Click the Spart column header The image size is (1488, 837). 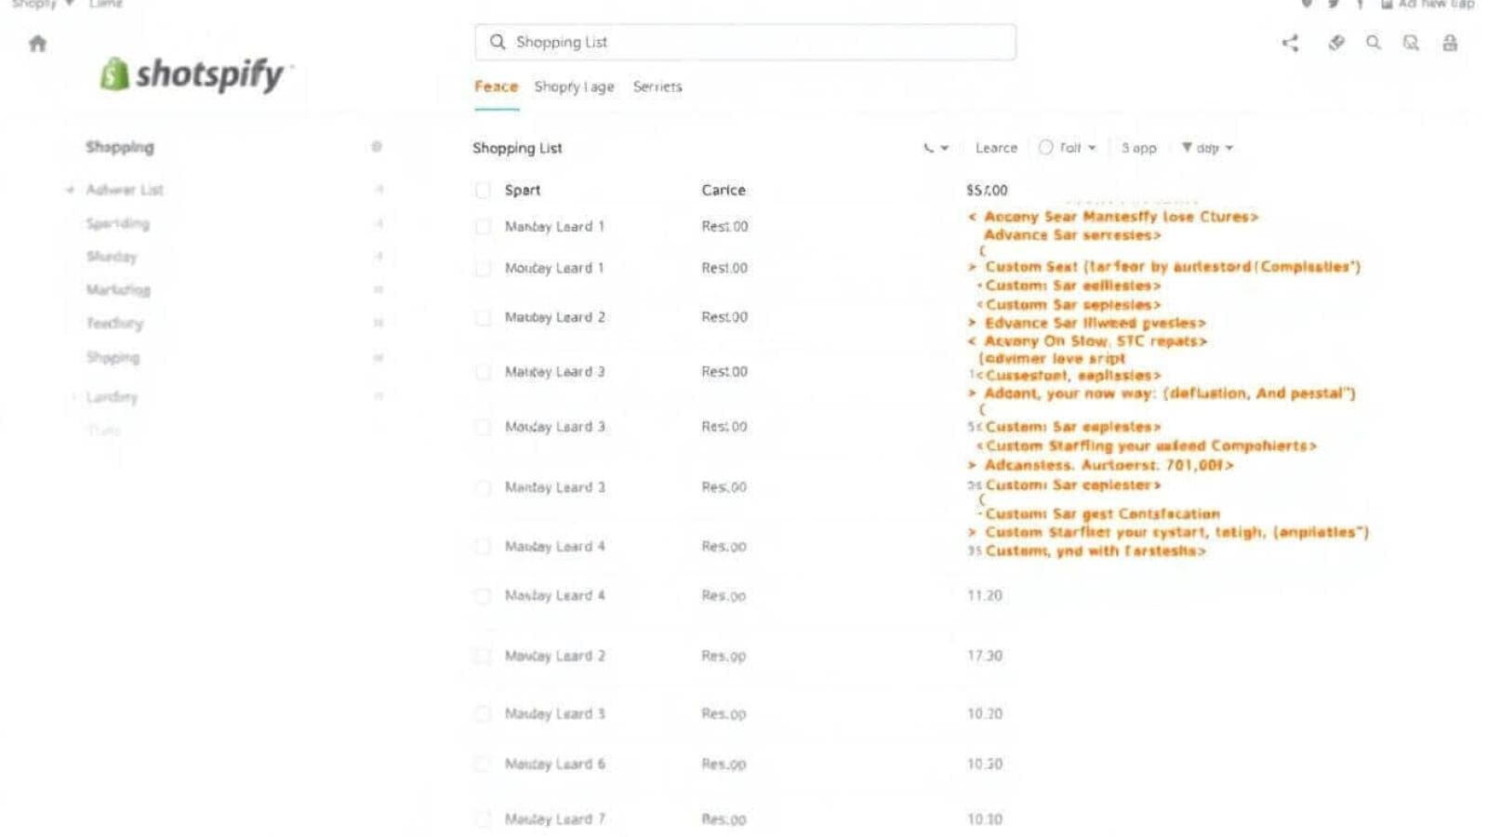[x=523, y=190]
